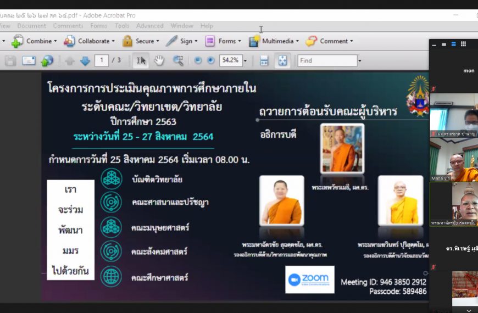The width and height of the screenshot is (478, 313).
Task: Minimize the Zoom video panel
Action: tap(434, 44)
